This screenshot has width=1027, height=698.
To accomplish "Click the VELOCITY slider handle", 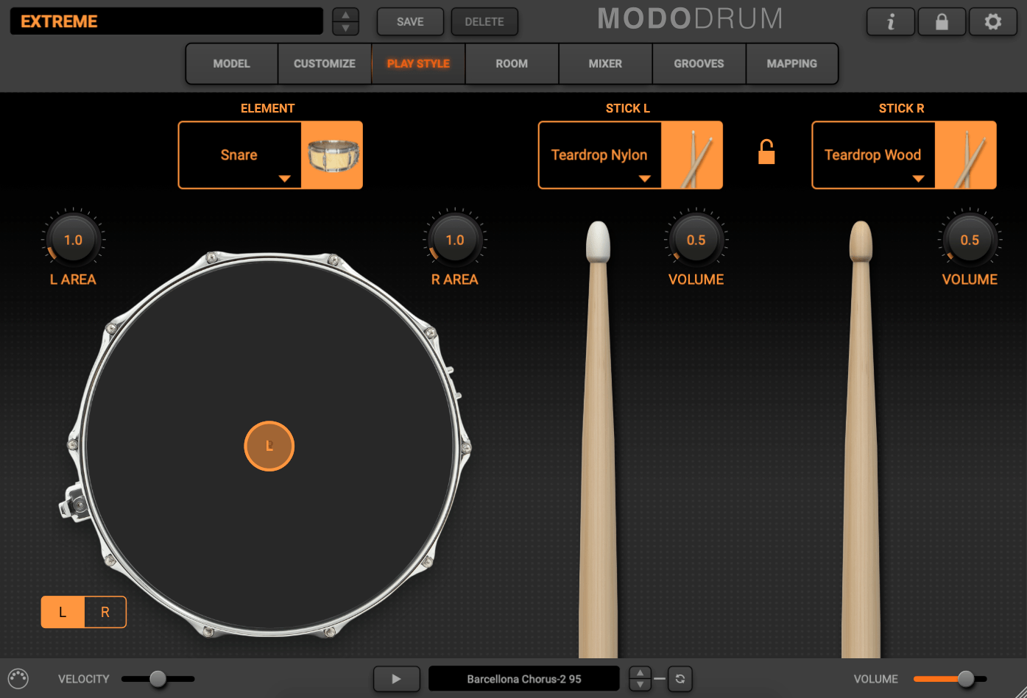I will pyautogui.click(x=158, y=679).
